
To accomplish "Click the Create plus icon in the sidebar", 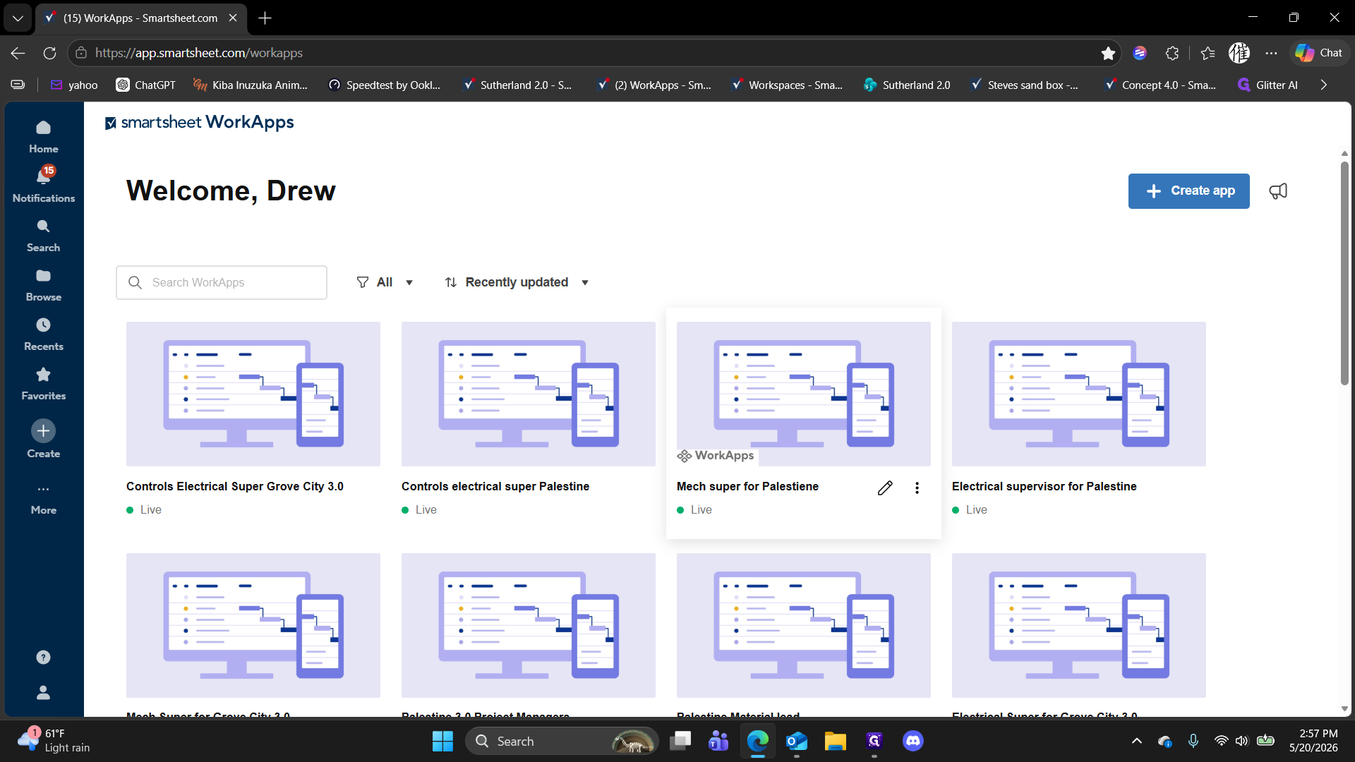I will pyautogui.click(x=43, y=431).
